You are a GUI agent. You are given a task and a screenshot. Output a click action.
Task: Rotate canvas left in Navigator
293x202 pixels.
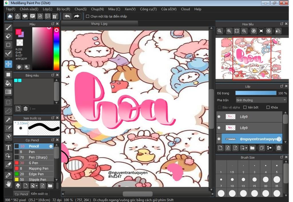[x=254, y=31]
